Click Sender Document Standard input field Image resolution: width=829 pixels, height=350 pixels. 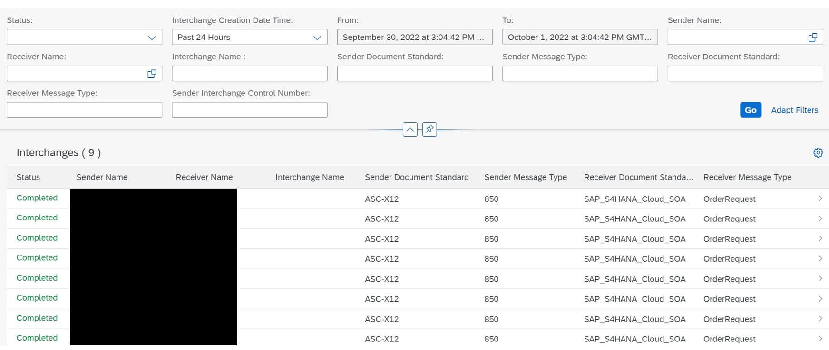coord(415,74)
